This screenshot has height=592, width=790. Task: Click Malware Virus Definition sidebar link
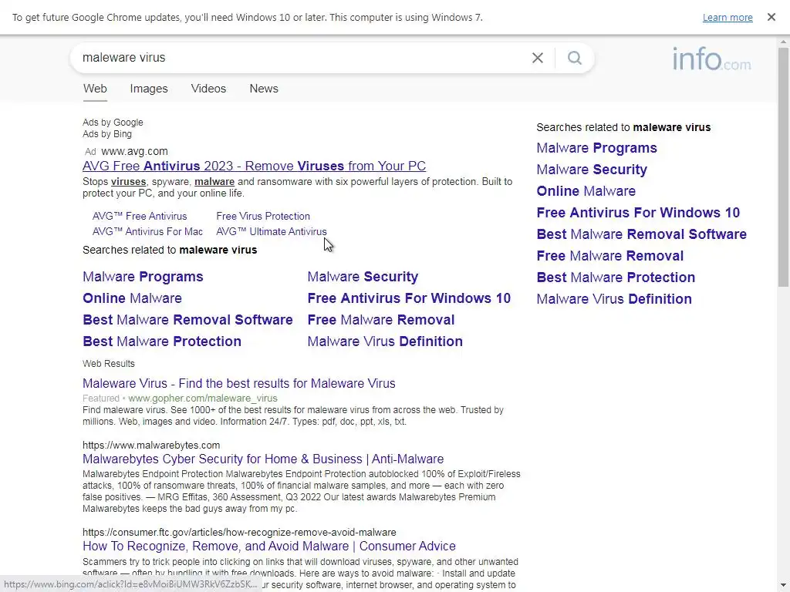click(x=614, y=300)
